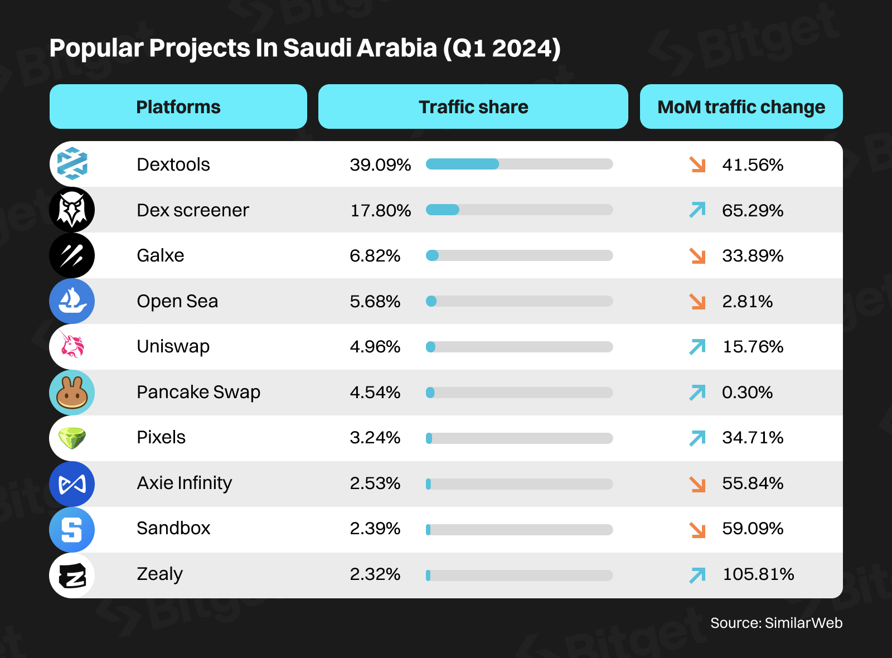Select the Pancake Swap bunny icon
This screenshot has width=892, height=658.
click(x=72, y=392)
